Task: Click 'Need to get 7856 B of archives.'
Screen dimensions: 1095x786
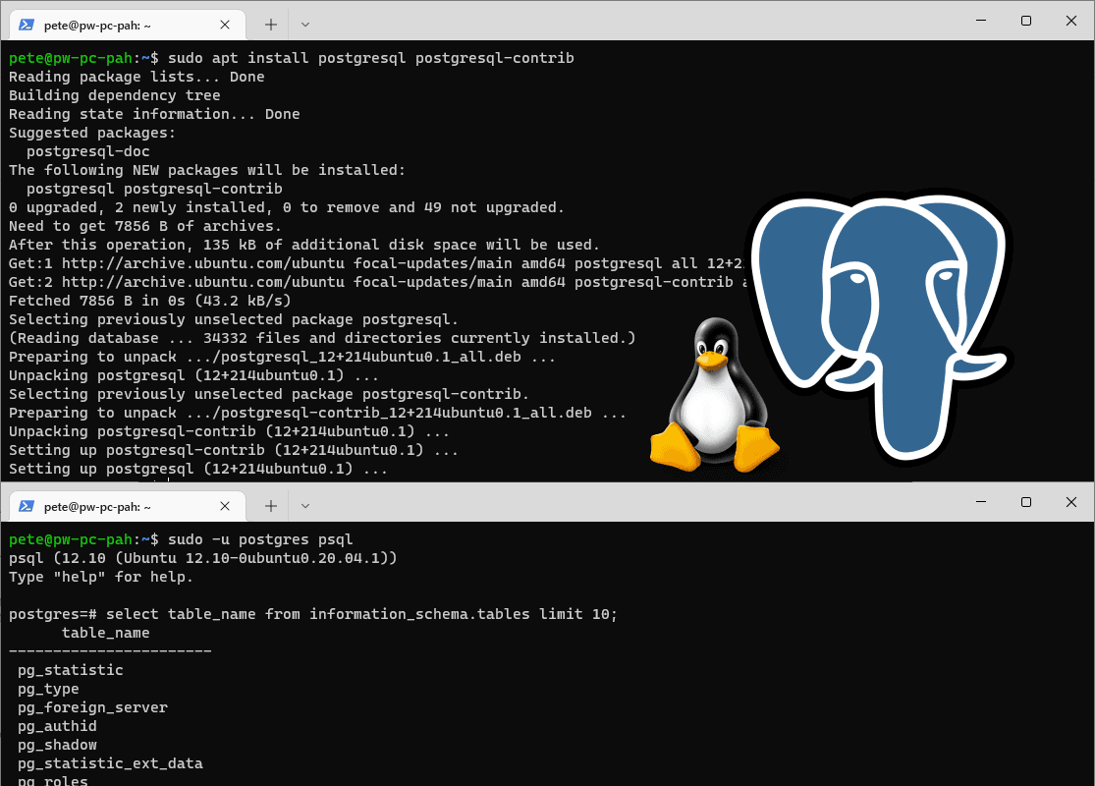Action: (x=145, y=226)
